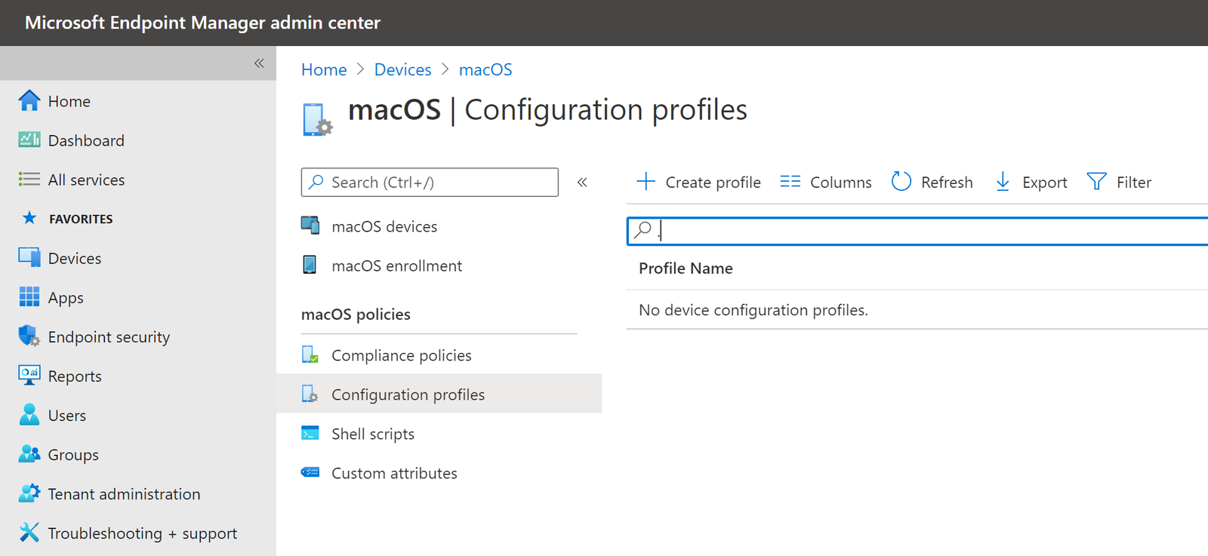Sort by Profile Name column header
The image size is (1208, 556).
pos(686,268)
